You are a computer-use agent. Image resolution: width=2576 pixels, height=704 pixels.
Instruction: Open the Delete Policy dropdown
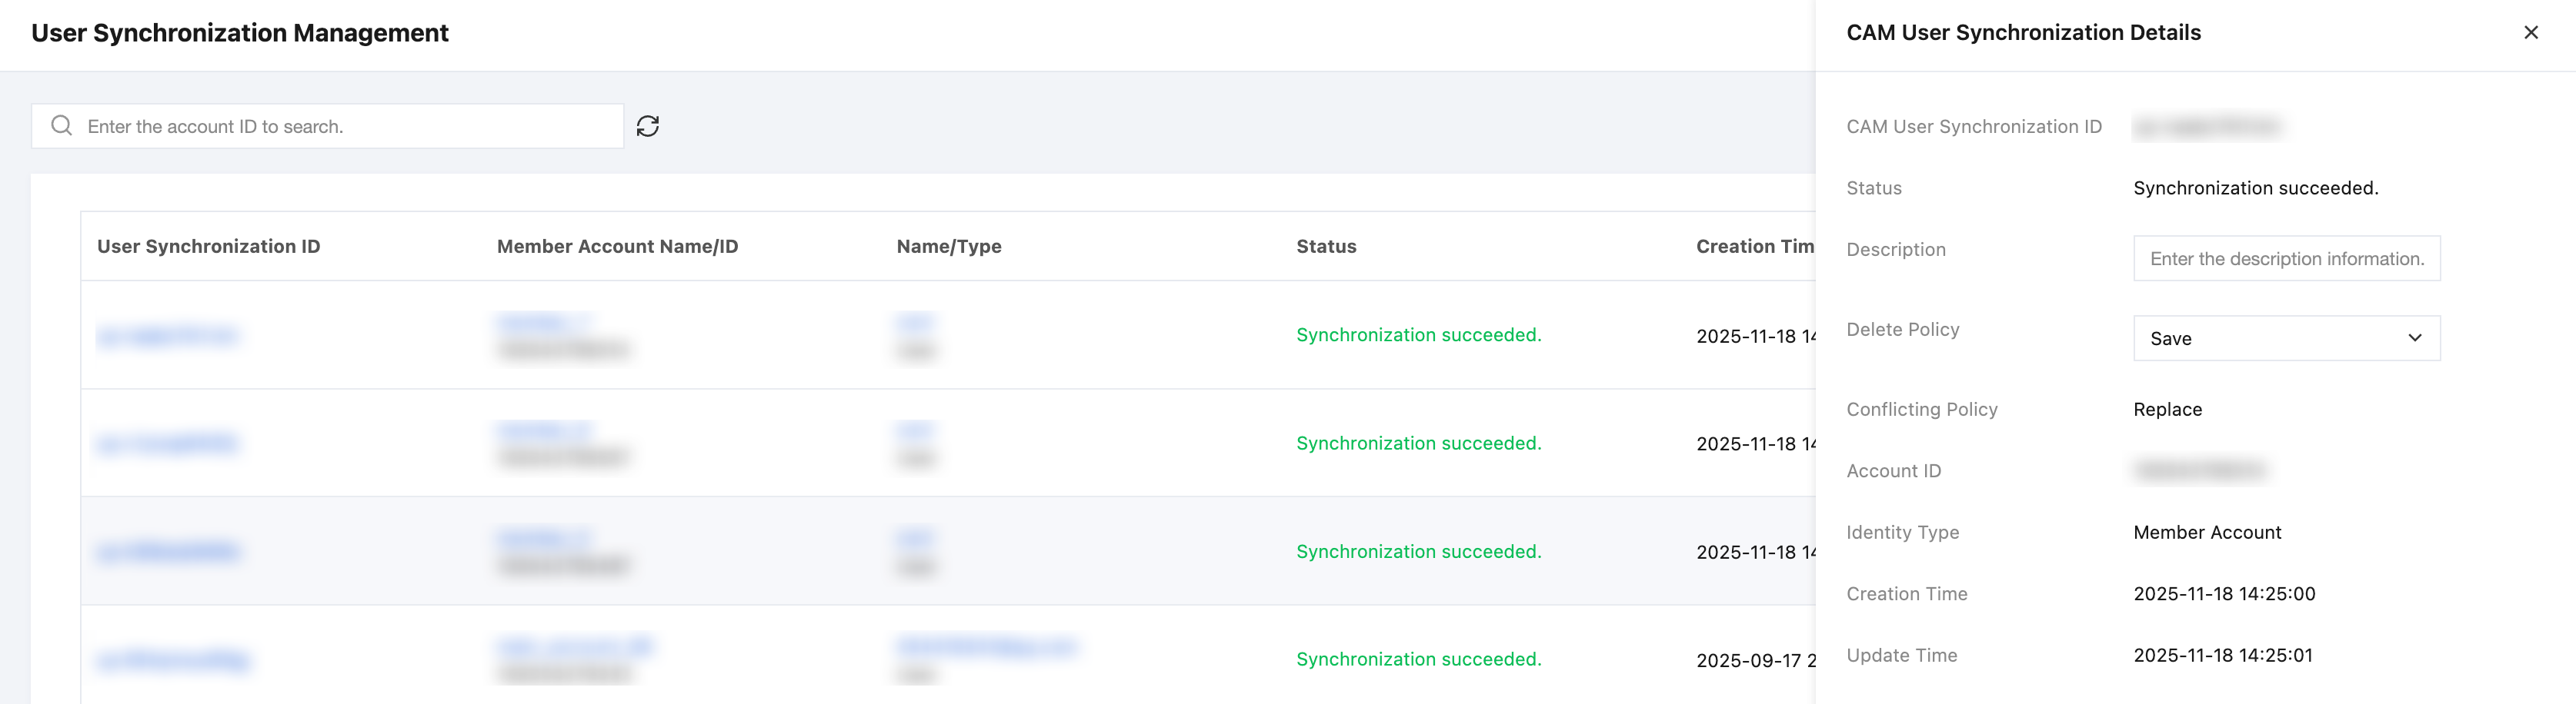pyautogui.click(x=2285, y=338)
